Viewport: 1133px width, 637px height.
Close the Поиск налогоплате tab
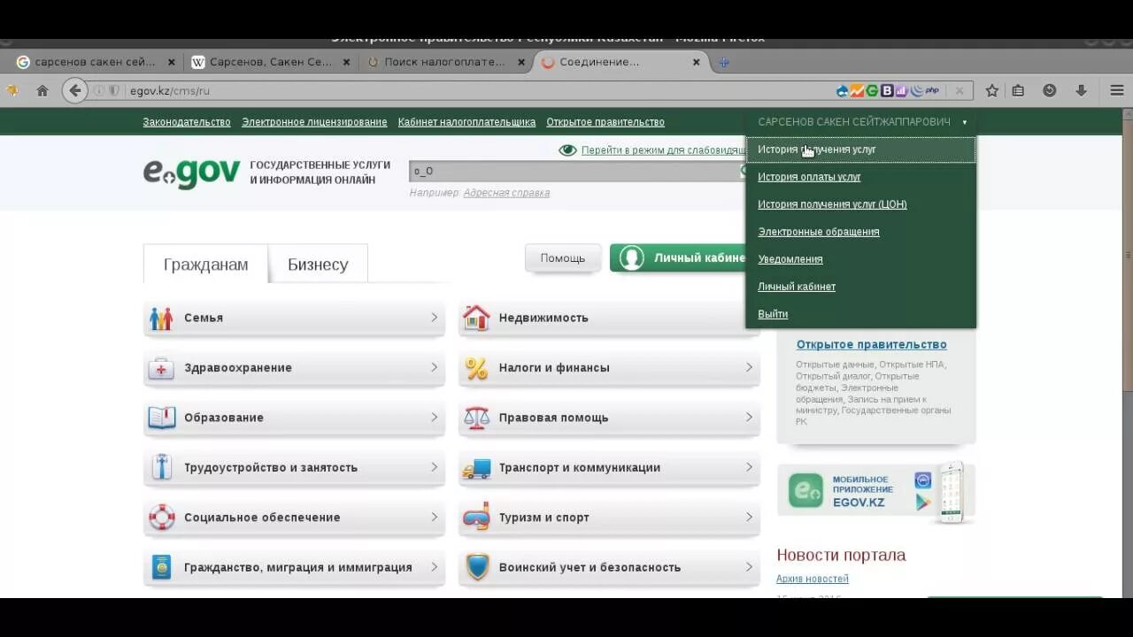click(x=521, y=62)
